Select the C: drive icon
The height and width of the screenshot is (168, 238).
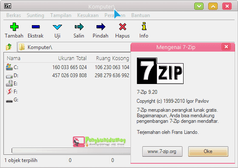coord(9,67)
